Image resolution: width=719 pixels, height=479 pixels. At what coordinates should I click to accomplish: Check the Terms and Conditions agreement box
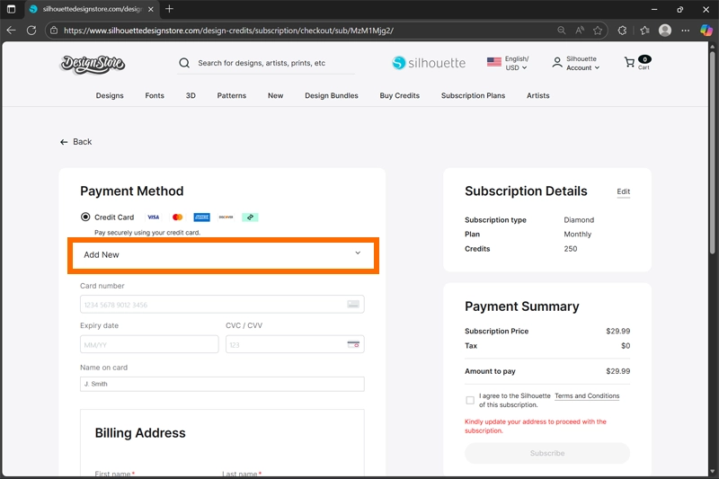(470, 400)
